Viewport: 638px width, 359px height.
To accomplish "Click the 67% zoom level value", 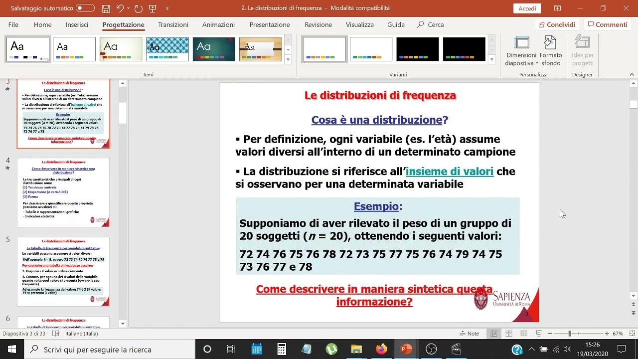I will [x=618, y=334].
